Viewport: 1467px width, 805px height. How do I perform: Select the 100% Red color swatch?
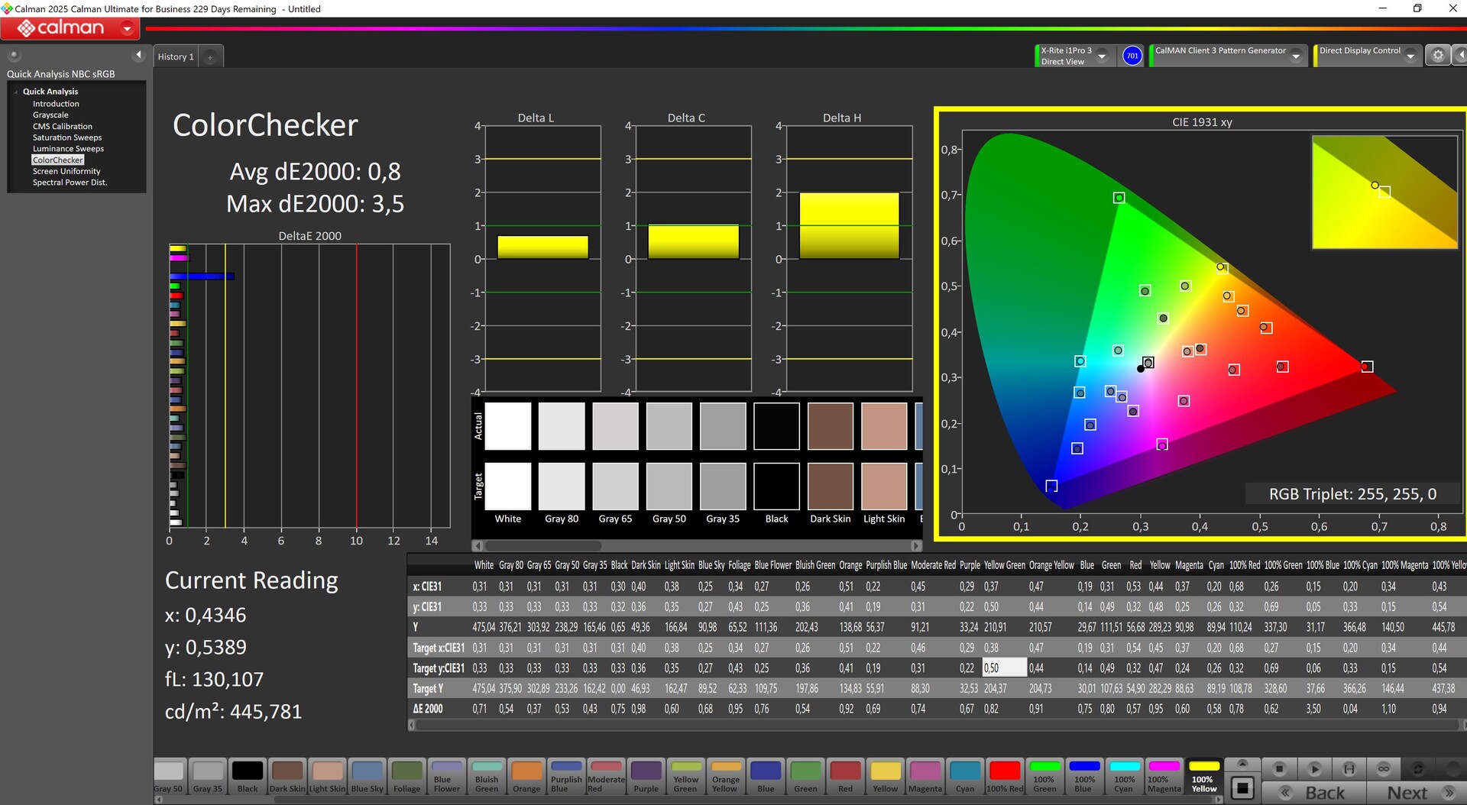1005,777
